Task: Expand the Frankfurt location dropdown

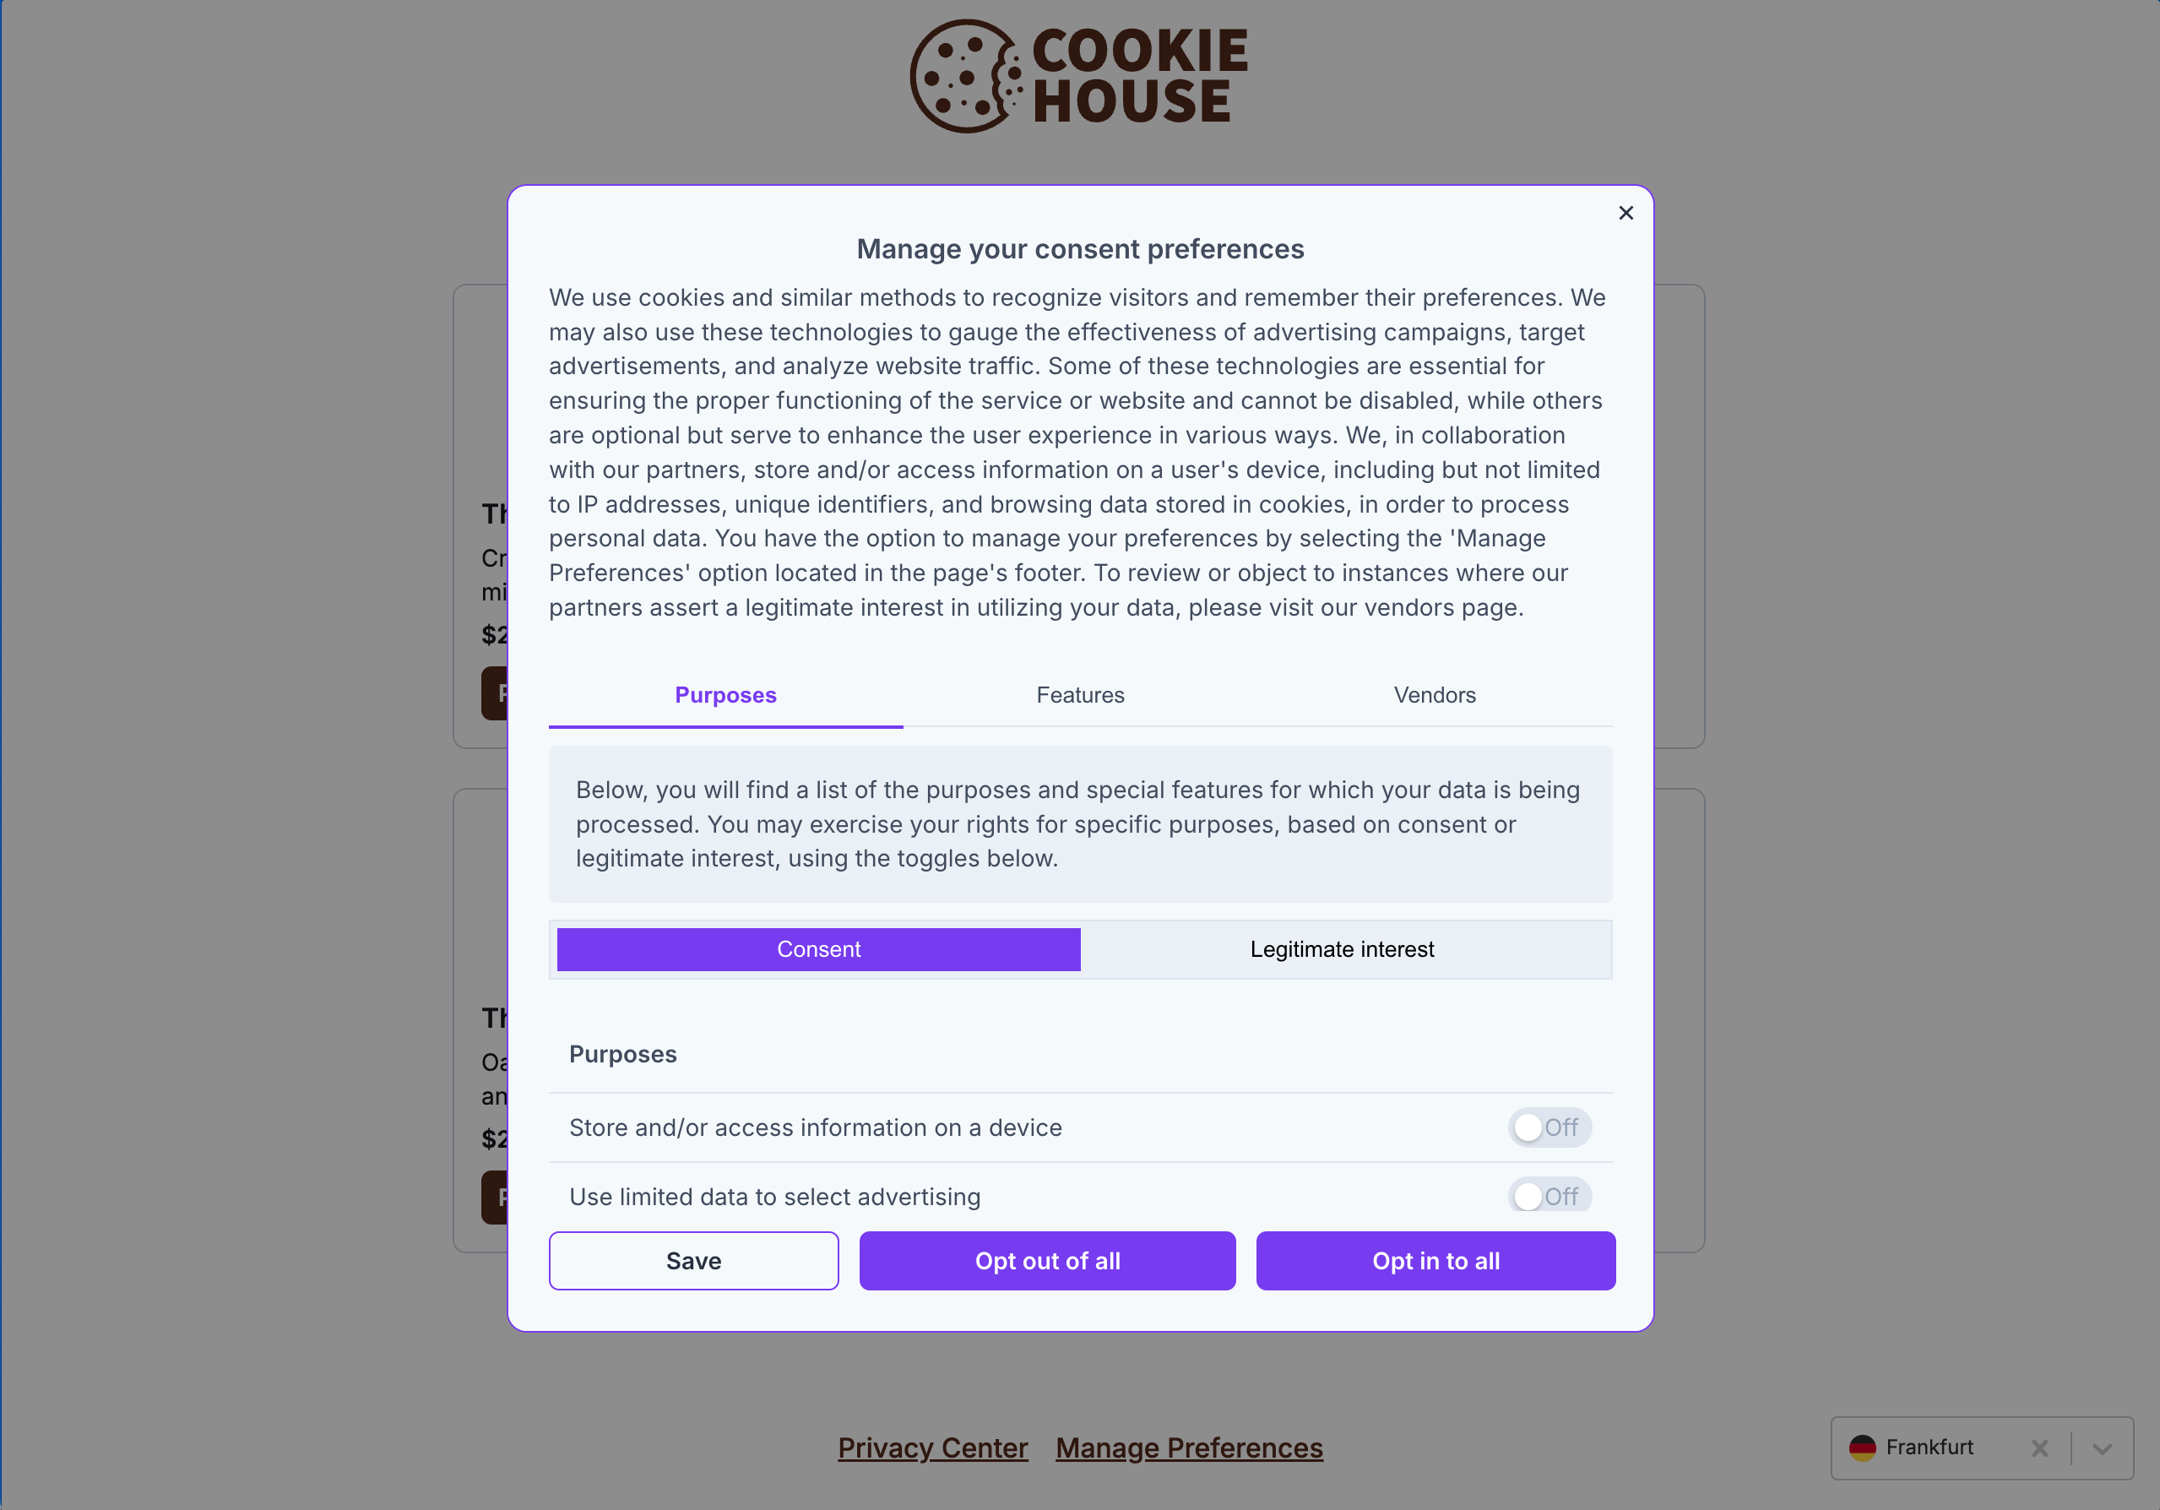Action: (2108, 1448)
